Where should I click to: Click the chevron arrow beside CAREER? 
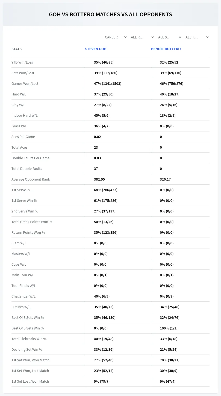tap(125, 37)
